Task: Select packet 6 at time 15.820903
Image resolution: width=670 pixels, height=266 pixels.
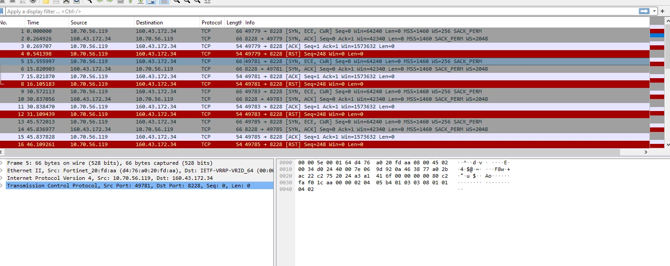Action: pos(325,69)
